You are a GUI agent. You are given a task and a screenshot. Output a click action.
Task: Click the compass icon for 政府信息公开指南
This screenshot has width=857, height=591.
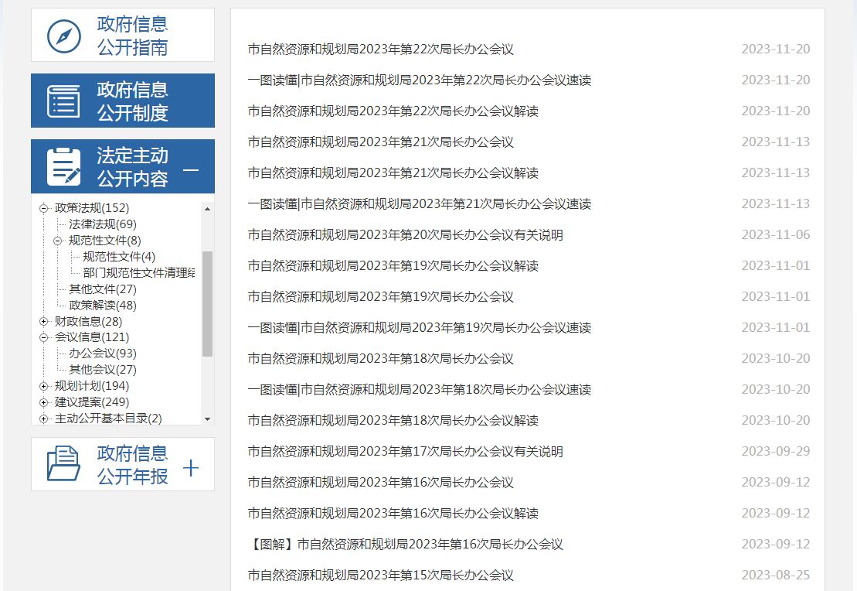point(64,36)
